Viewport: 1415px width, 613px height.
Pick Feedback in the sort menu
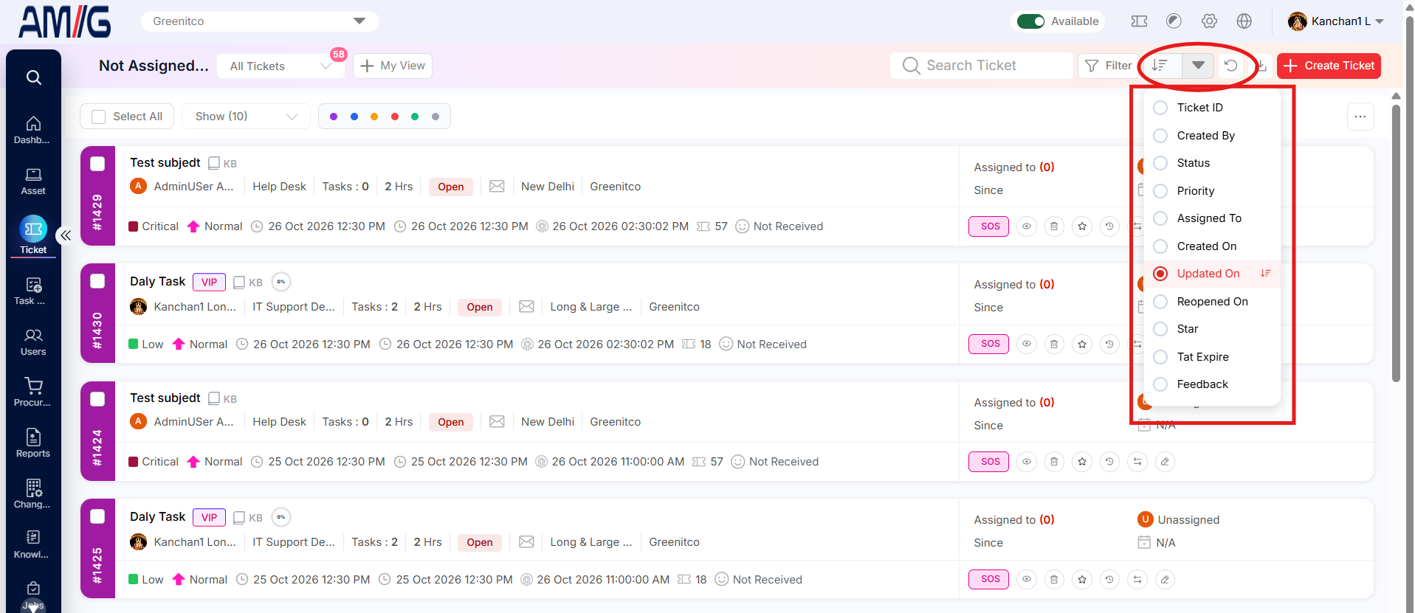click(x=1212, y=384)
